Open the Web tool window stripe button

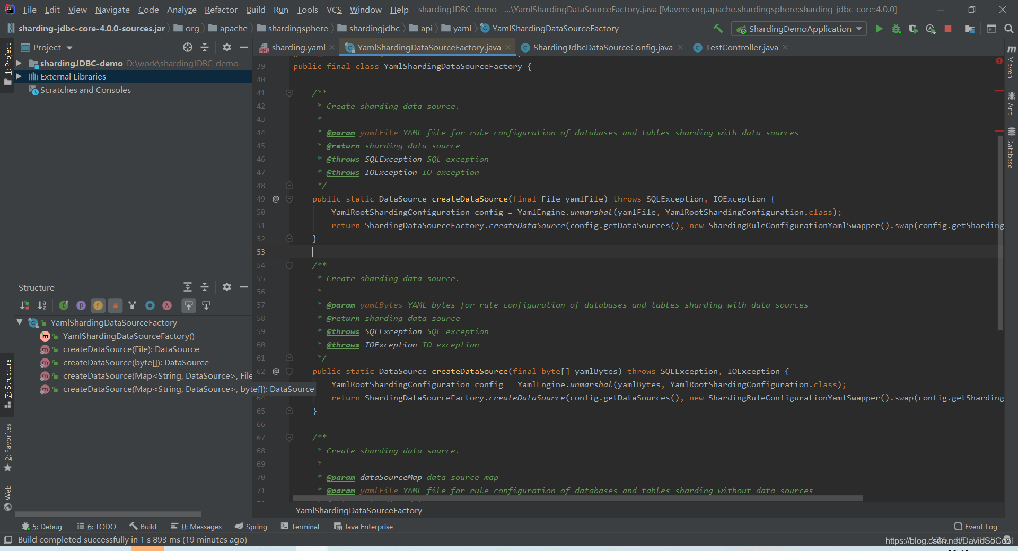click(7, 497)
